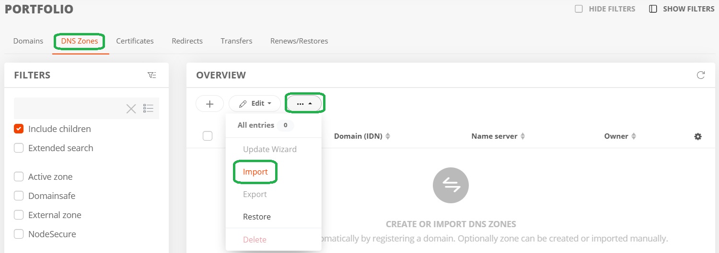
Task: Sort by Owner column arrows
Action: 634,136
